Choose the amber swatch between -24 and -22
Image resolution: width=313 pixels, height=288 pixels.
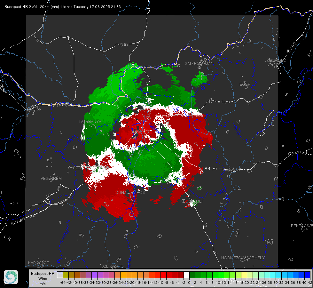click(123, 275)
